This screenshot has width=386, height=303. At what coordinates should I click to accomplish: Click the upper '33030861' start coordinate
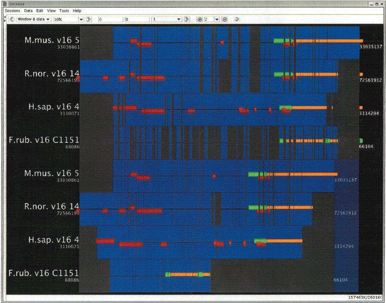point(68,47)
